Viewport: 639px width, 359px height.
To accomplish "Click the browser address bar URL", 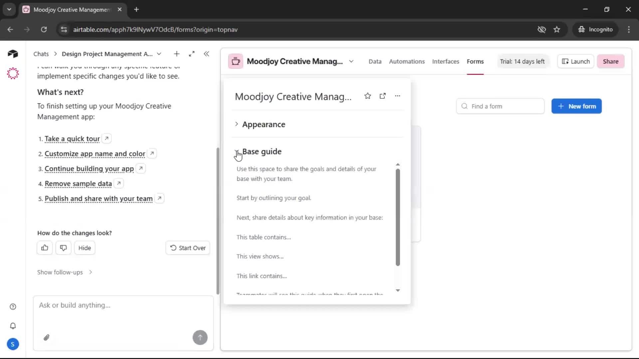I will (155, 30).
